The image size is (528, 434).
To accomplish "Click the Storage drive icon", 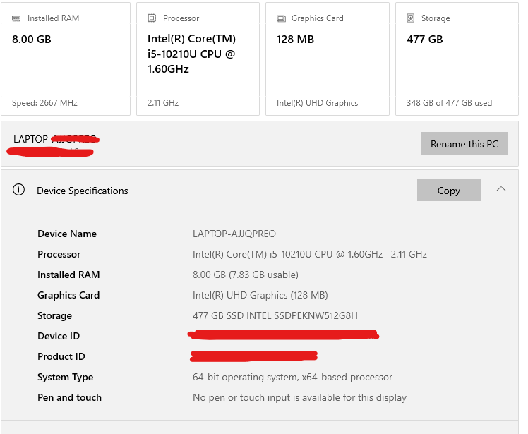I will [x=411, y=18].
